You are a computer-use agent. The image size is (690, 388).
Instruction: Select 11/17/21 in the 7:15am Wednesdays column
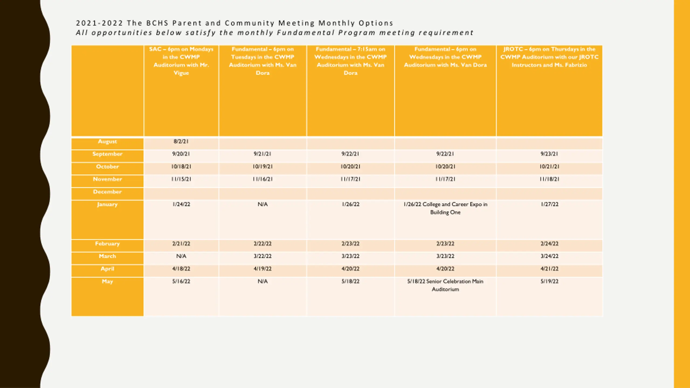pos(350,181)
